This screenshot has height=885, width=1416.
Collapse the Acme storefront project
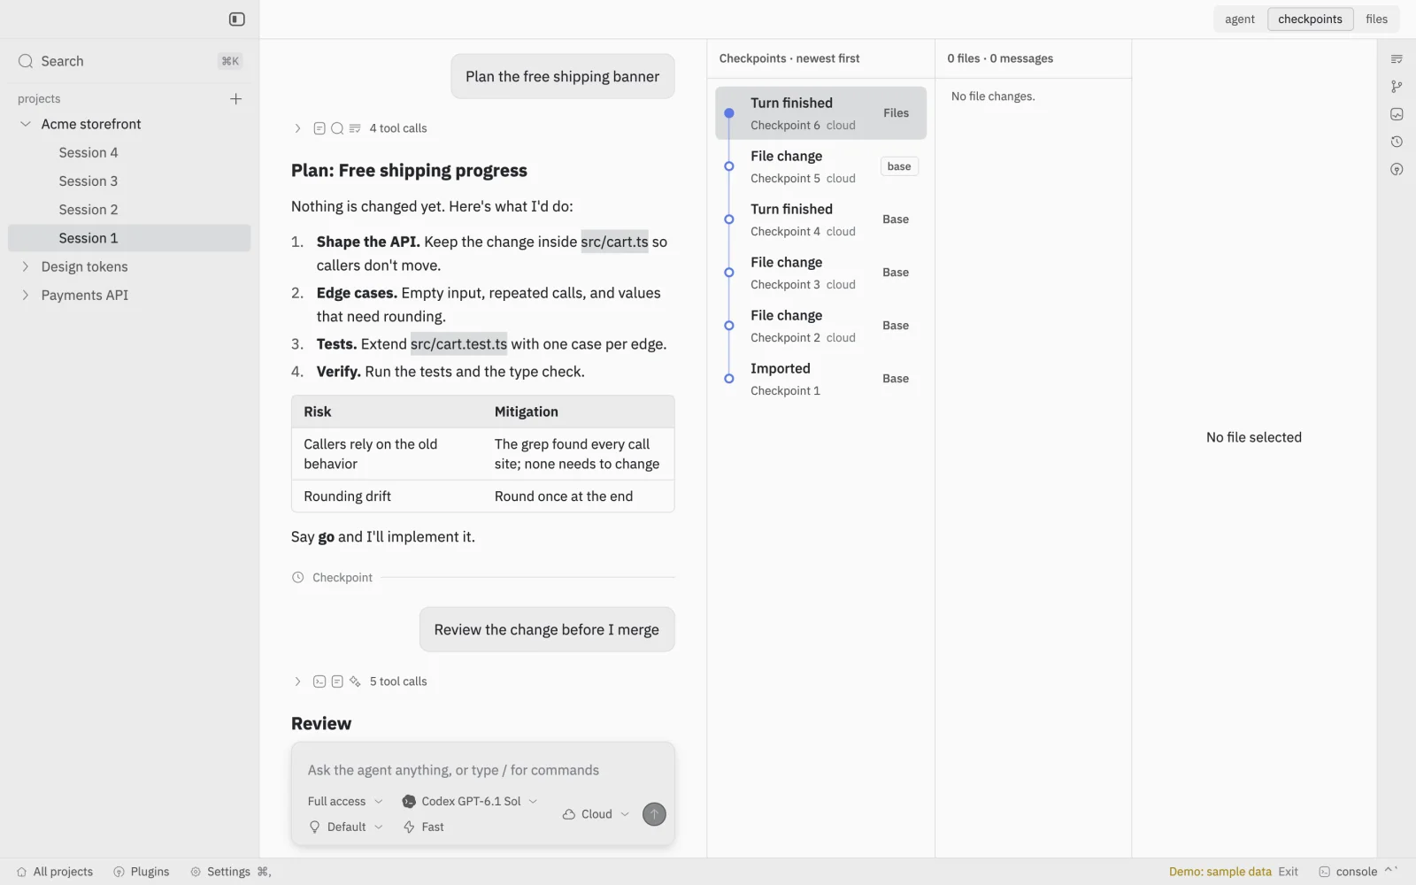pos(26,124)
